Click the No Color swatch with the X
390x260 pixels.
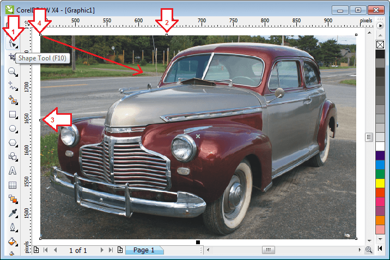pos(380,44)
